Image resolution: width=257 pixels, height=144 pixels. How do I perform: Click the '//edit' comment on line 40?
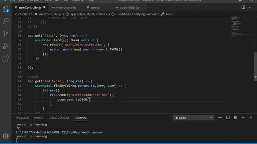[x=33, y=76]
